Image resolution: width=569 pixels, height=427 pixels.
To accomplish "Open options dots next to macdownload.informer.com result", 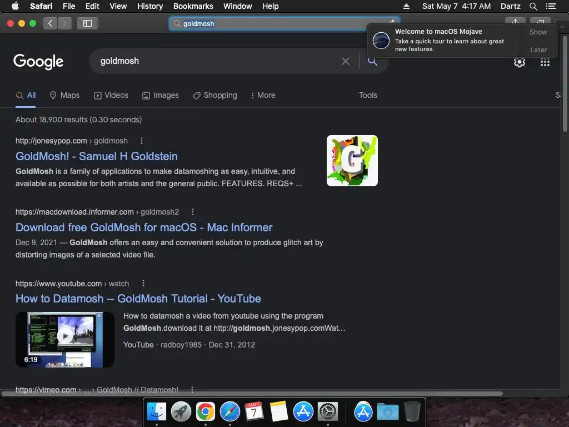I will [193, 212].
